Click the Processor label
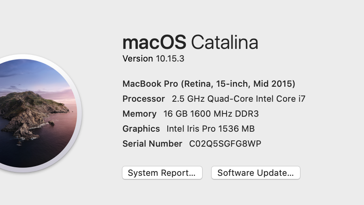Viewport: 364px width, 205px height. (x=144, y=99)
